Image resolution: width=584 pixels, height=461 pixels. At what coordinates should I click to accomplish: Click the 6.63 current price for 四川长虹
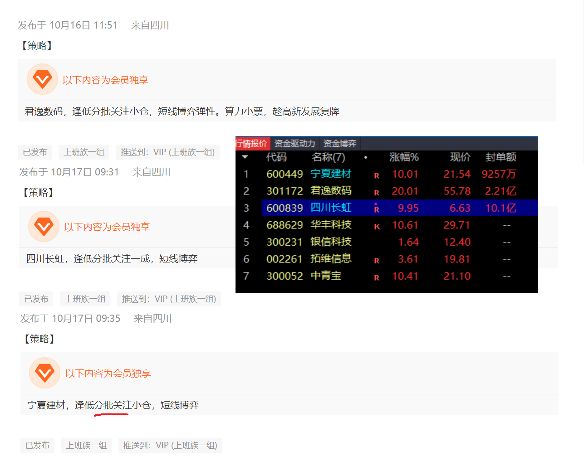click(460, 208)
